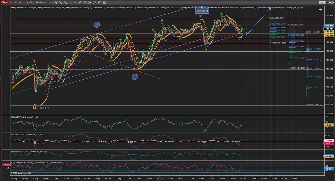Click the red 74.26 price marker
The width and height of the screenshot is (335, 181).
coord(6,165)
